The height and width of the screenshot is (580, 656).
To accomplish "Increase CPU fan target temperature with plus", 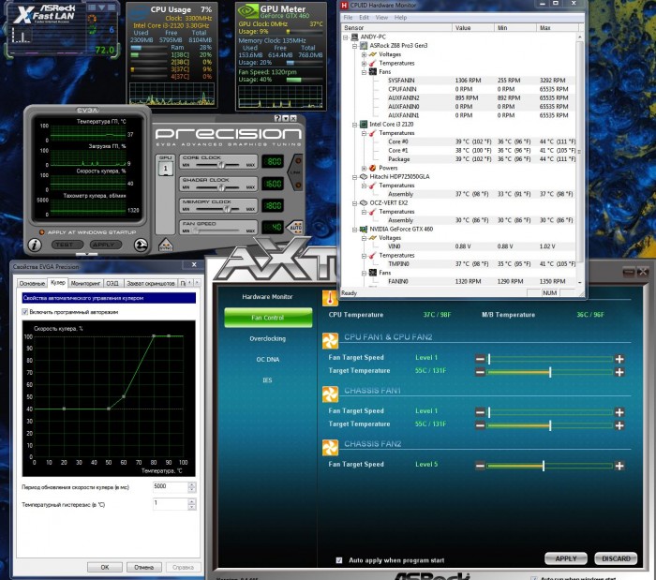I will pos(619,372).
